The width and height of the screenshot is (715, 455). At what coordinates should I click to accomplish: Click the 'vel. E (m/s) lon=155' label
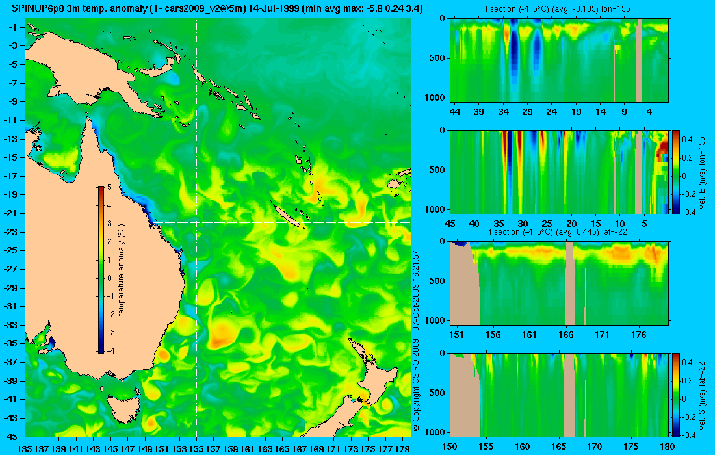(x=702, y=172)
